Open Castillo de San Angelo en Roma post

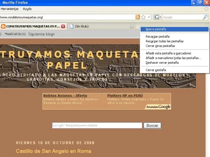pos(53,151)
